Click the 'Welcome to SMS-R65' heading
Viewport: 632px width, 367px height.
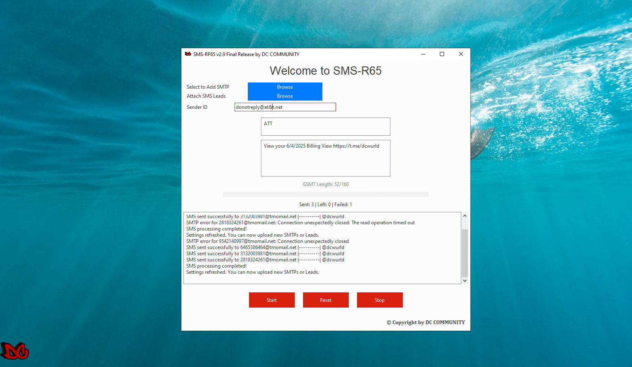pyautogui.click(x=326, y=71)
